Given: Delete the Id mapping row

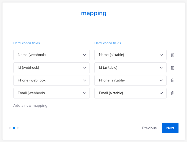Looking at the screenshot, I should [172, 68].
